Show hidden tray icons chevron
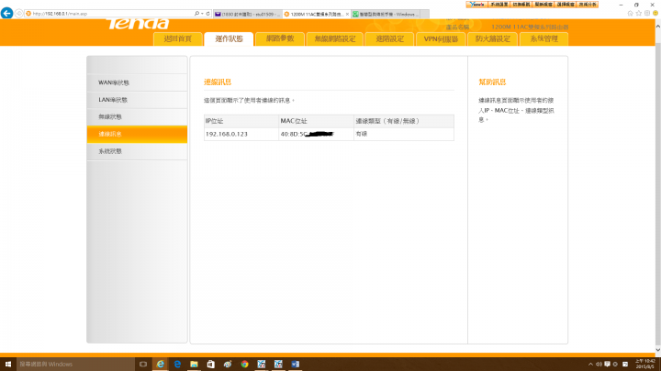The image size is (661, 371). point(590,365)
